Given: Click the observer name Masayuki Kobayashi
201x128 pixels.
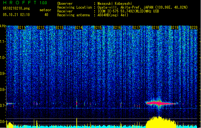Looking at the screenshot, I should tap(114, 4).
